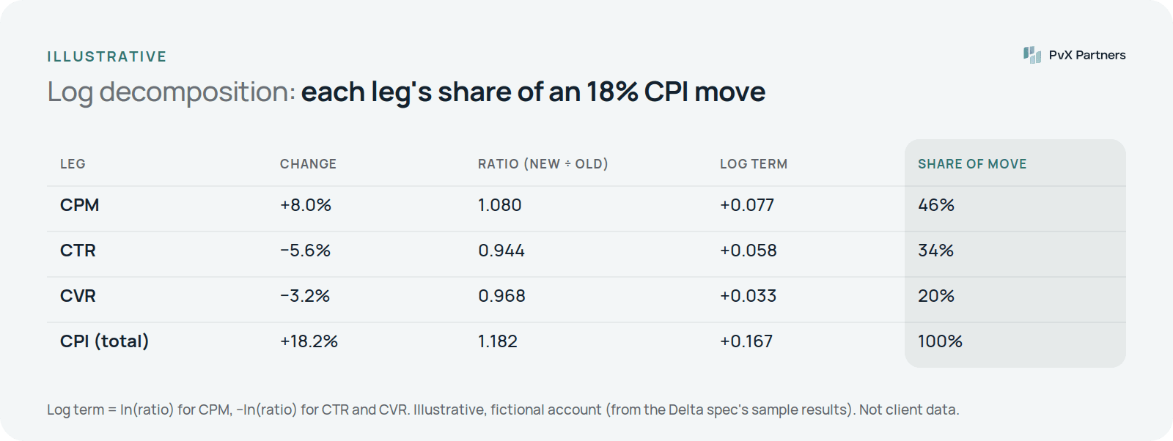Click the RATIO (NEW ÷ OLD) header
The width and height of the screenshot is (1173, 441).
tap(543, 164)
